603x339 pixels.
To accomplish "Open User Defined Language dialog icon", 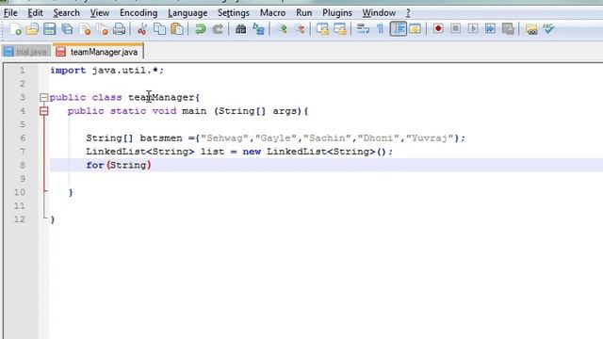I will (x=416, y=29).
